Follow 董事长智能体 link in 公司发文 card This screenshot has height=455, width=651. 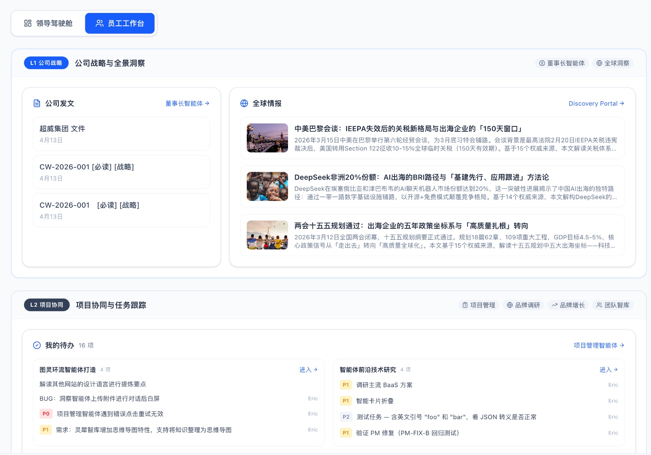coord(187,103)
